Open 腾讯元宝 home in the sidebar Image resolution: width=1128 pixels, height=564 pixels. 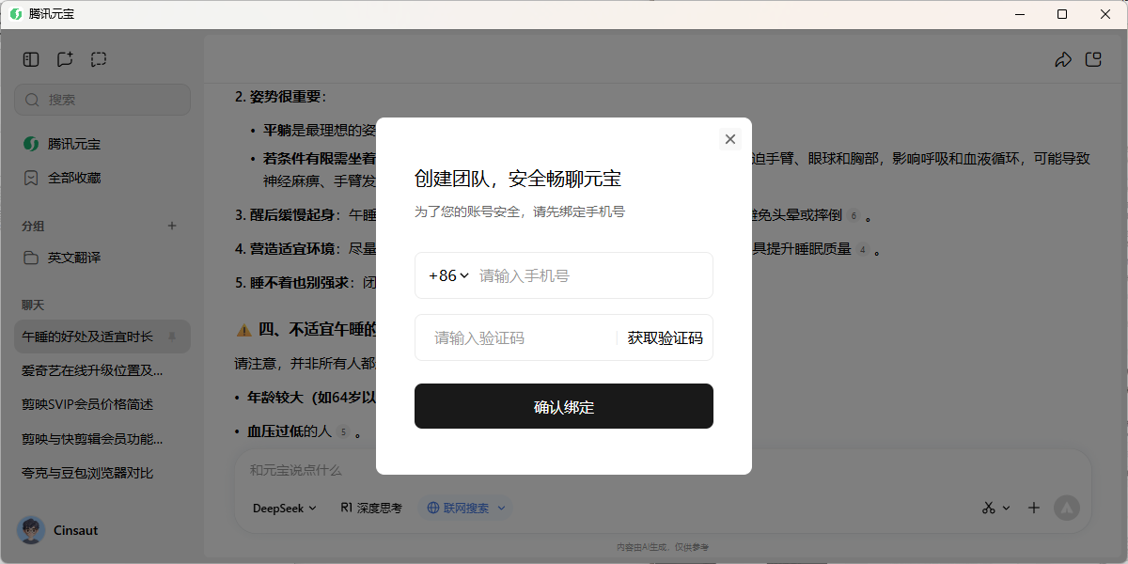(102, 144)
